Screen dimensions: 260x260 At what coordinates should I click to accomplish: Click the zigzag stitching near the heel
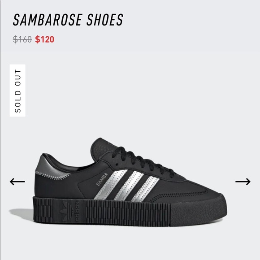tap(53, 176)
